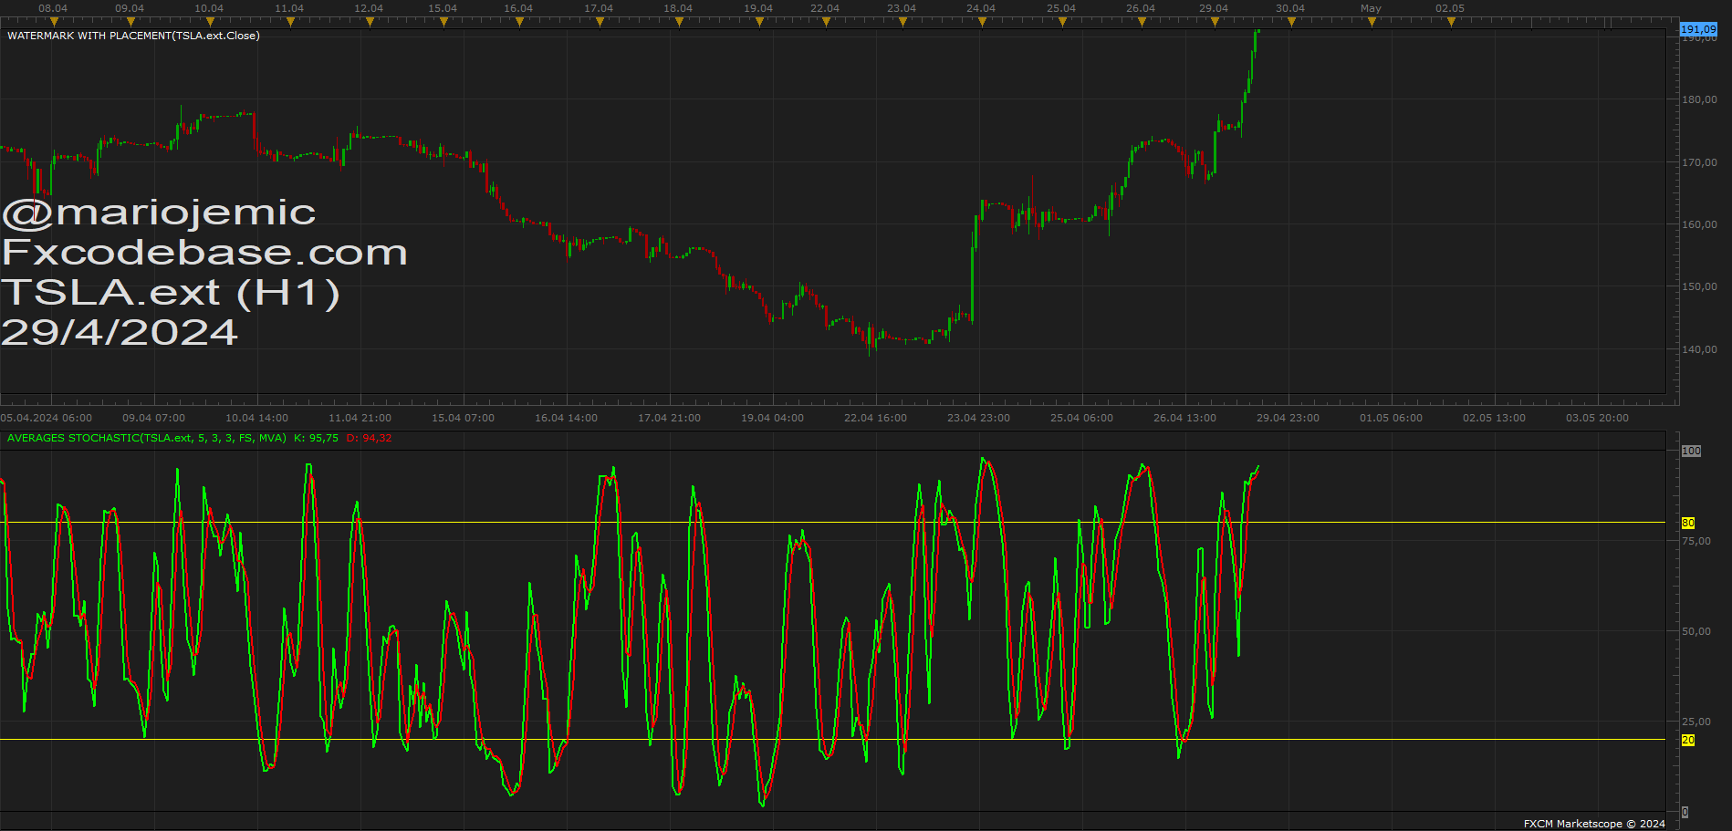Image resolution: width=1732 pixels, height=831 pixels.
Task: Click the 180,00 price axis label
Action: pos(1699,99)
